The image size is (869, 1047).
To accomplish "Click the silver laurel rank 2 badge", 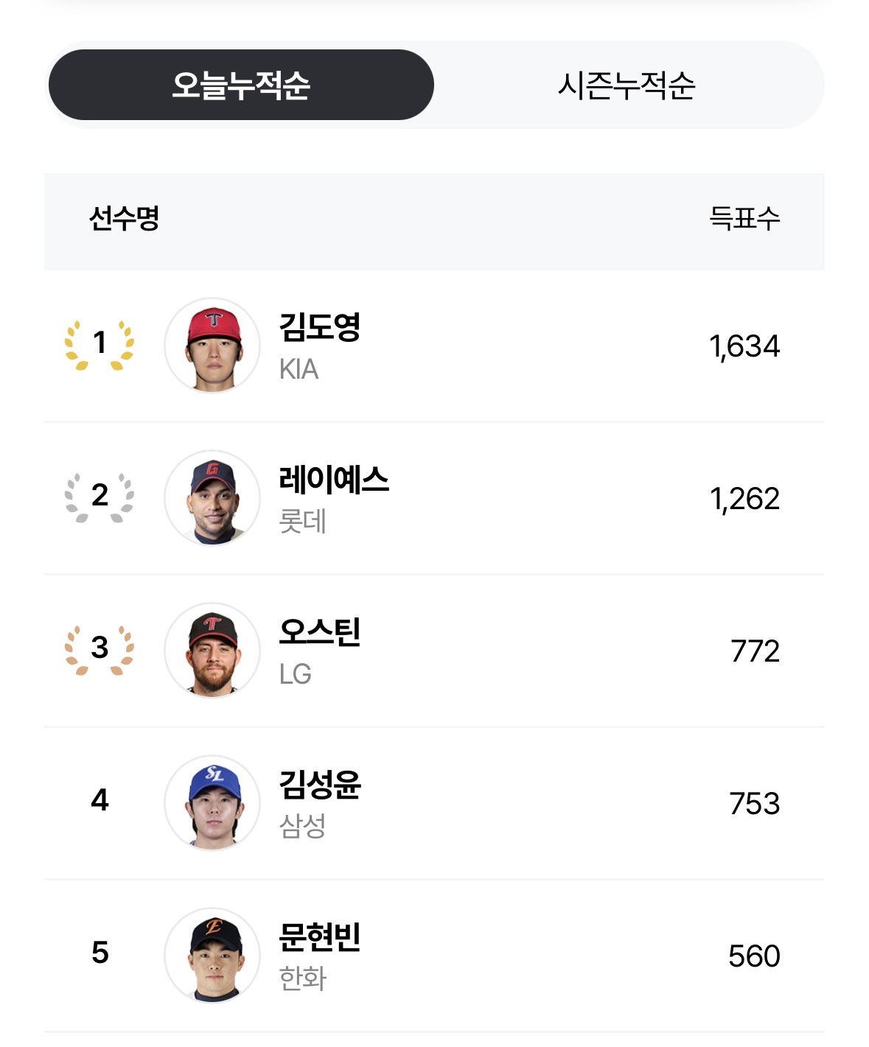I will pyautogui.click(x=100, y=496).
